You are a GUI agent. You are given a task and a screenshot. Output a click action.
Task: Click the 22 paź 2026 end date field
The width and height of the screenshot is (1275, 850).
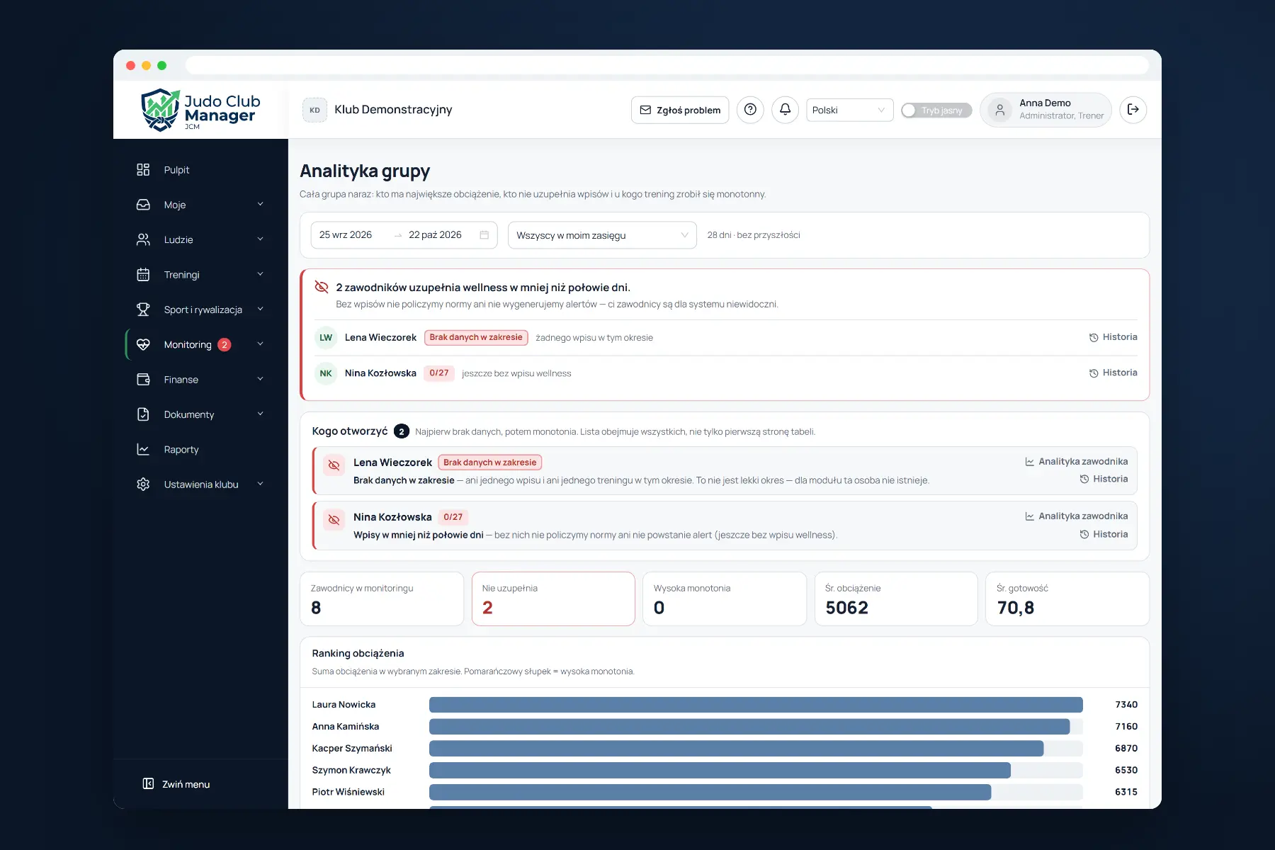(x=435, y=235)
